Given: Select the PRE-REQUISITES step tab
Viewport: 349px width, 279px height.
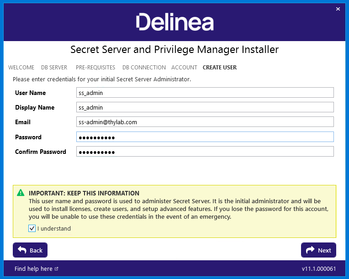Looking at the screenshot, I should 95,68.
